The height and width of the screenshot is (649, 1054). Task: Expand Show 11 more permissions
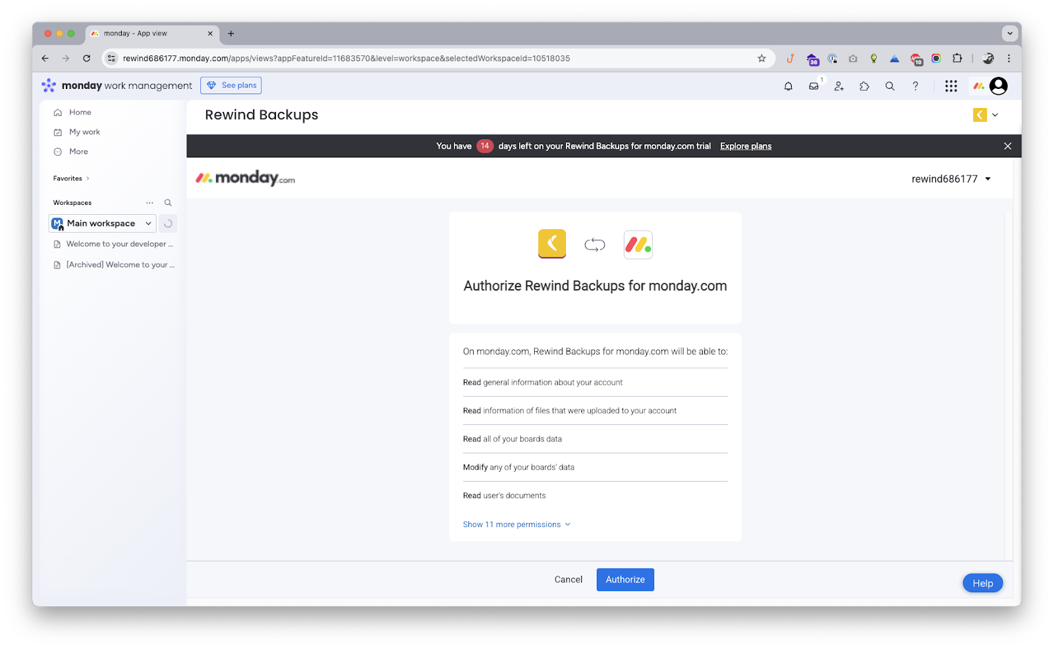(516, 524)
